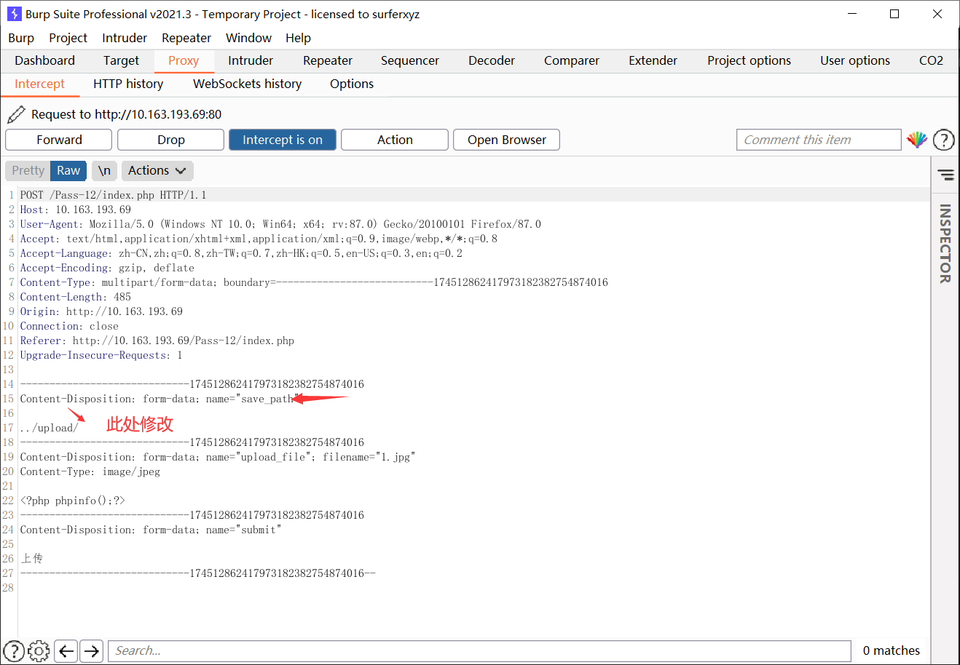Open the Sequencer tab

410,60
